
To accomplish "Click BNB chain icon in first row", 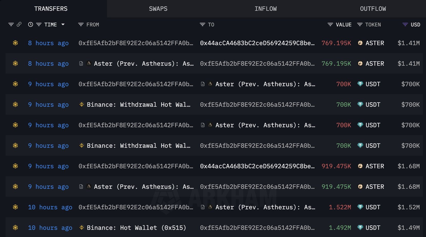I will pyautogui.click(x=15, y=43).
